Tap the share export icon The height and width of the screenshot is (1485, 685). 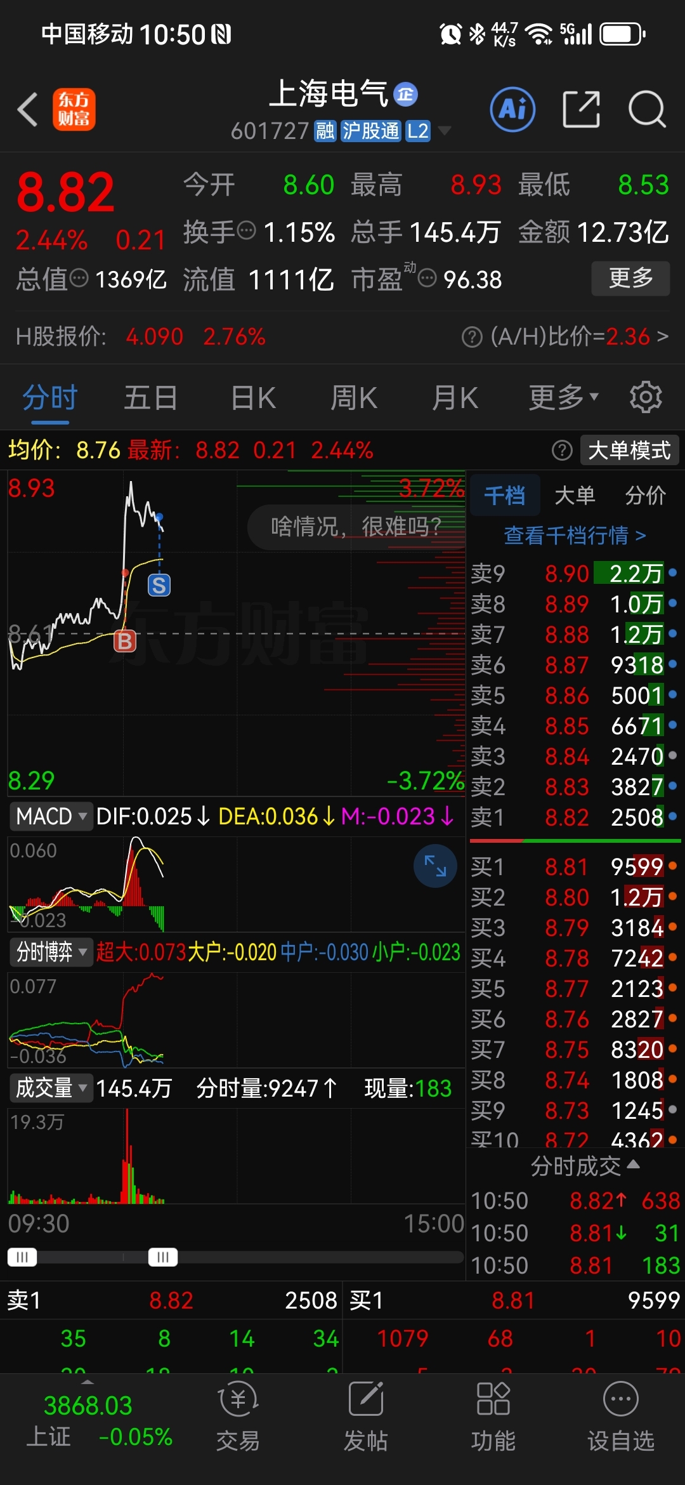pyautogui.click(x=581, y=109)
